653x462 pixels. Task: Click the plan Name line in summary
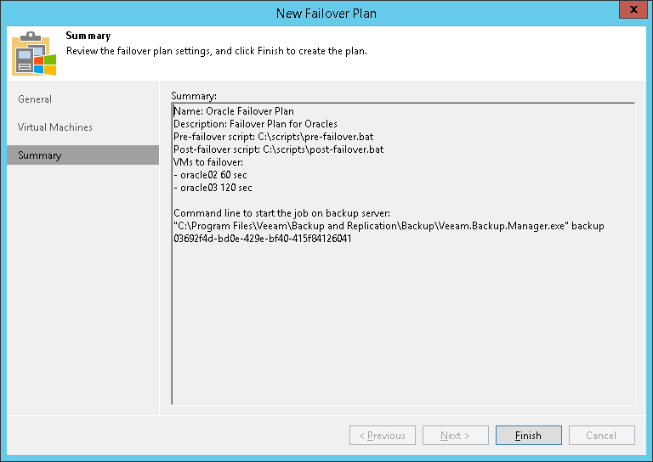coord(234,111)
